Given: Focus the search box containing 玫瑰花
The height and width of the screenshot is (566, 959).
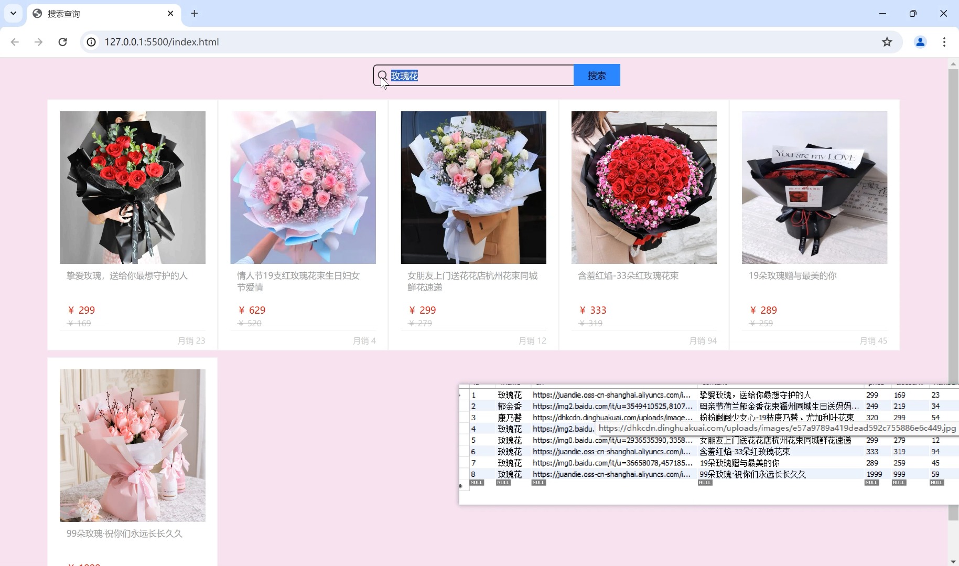Looking at the screenshot, I should tap(473, 76).
